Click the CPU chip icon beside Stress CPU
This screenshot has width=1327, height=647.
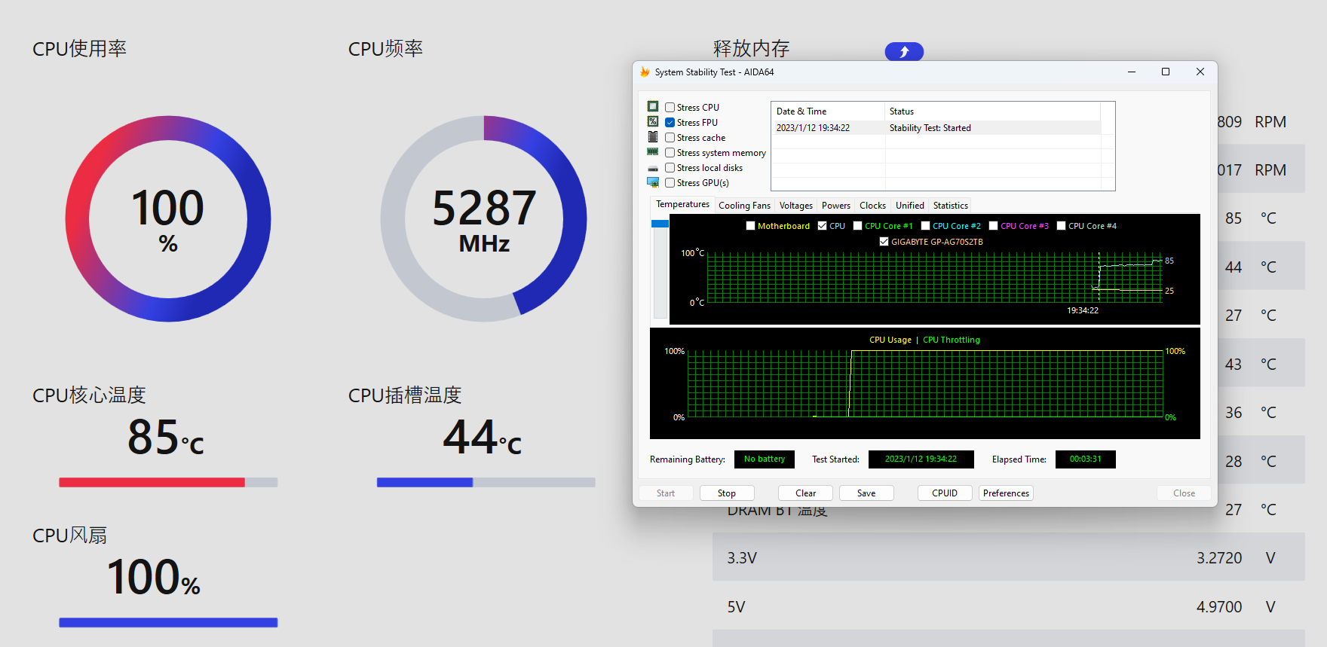point(653,107)
